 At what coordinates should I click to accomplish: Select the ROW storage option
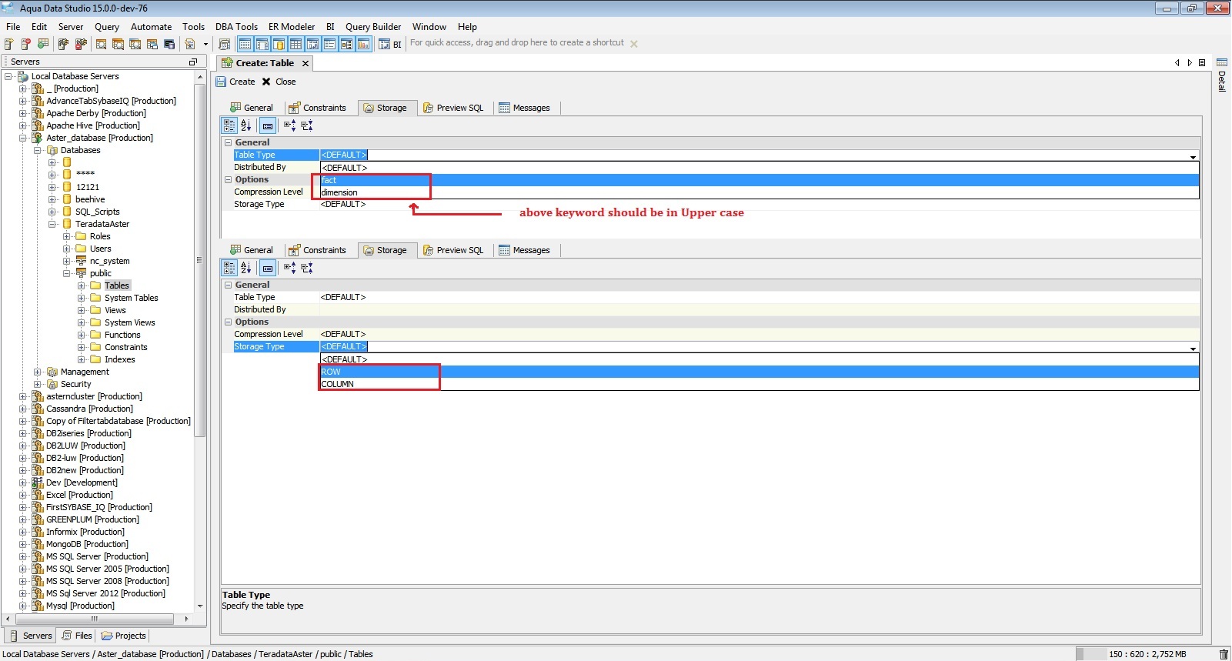click(759, 372)
